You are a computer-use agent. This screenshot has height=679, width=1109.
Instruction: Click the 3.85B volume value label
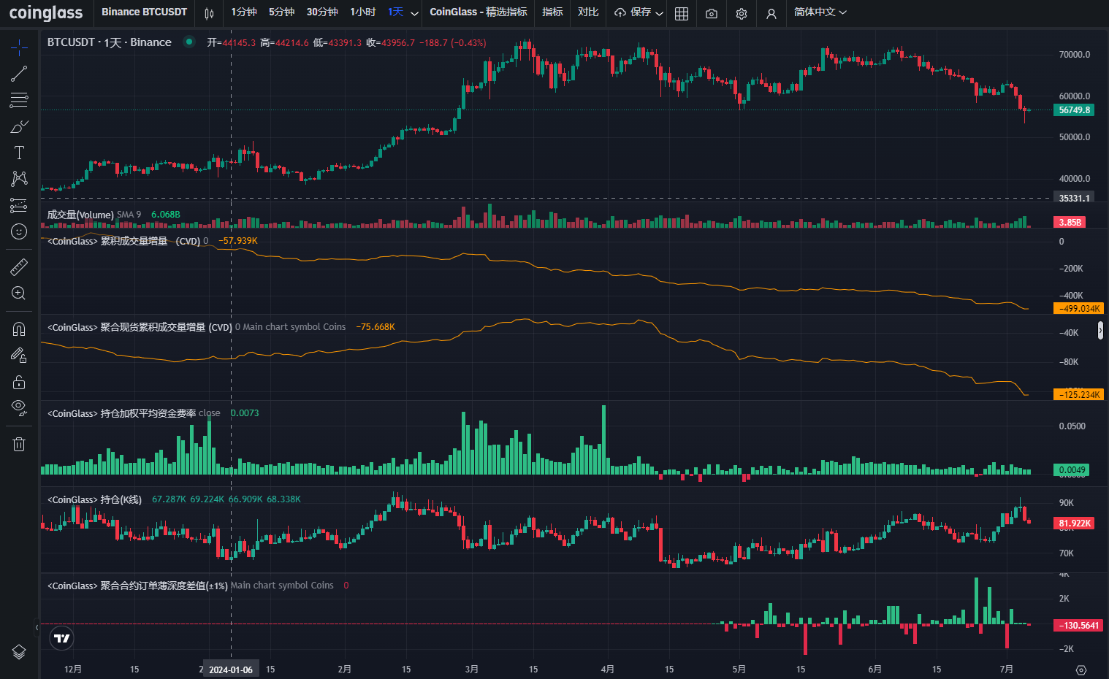pos(1070,223)
